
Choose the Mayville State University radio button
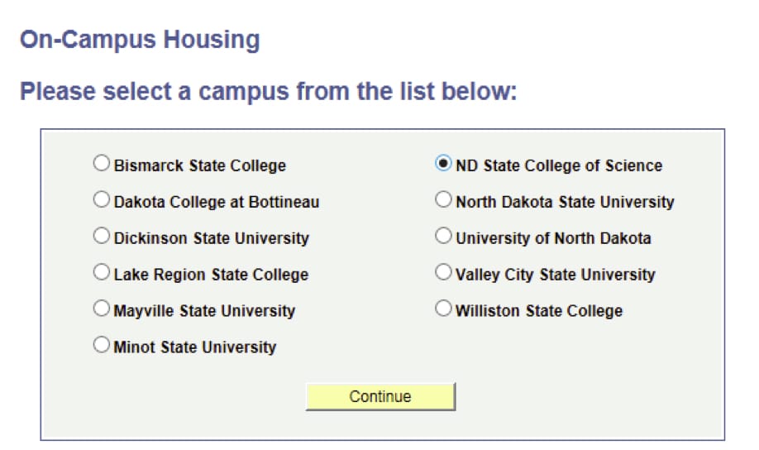coord(102,309)
